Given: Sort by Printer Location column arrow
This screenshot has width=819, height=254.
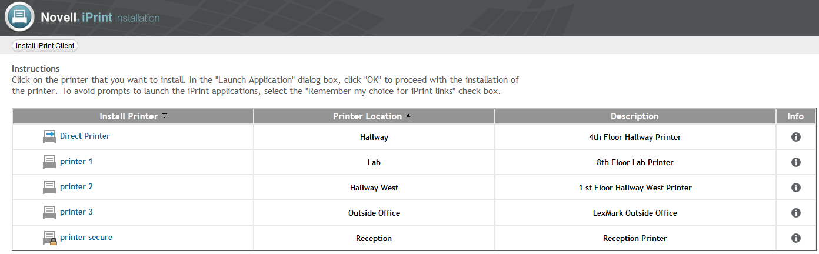Looking at the screenshot, I should click(408, 116).
